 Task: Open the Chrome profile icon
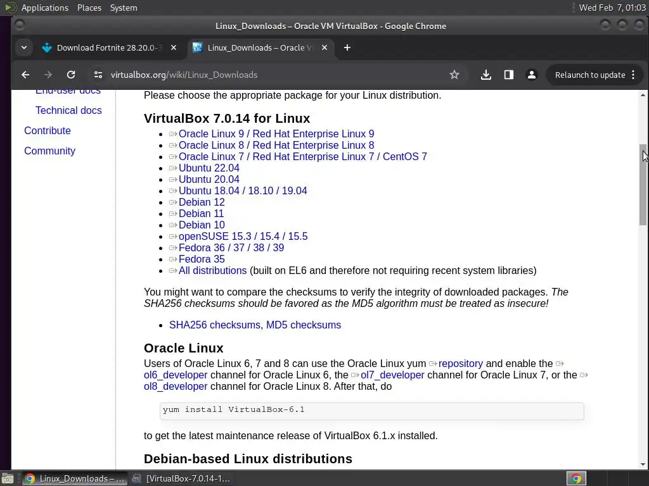click(x=532, y=75)
